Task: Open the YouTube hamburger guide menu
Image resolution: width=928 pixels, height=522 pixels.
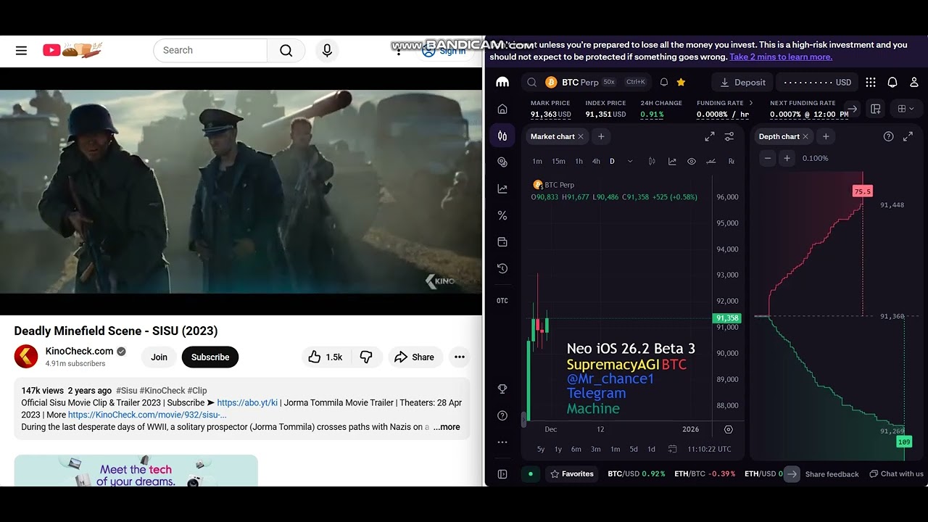Action: pyautogui.click(x=21, y=50)
